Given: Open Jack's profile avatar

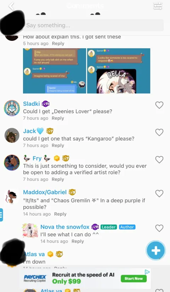Looking at the screenshot, I should [12, 135].
